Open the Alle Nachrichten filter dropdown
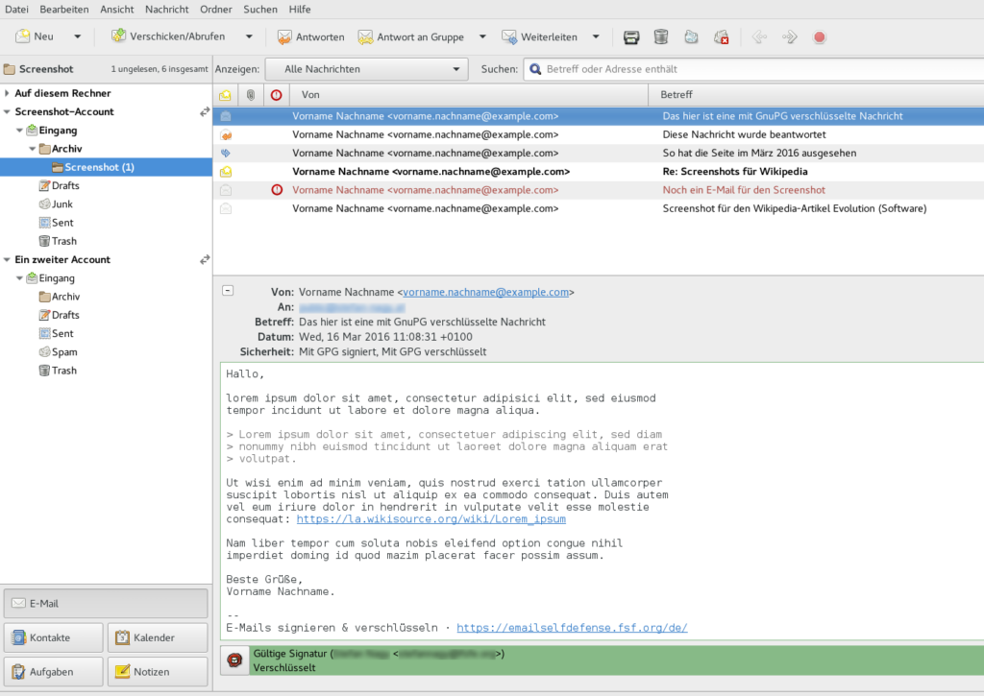 tap(366, 69)
